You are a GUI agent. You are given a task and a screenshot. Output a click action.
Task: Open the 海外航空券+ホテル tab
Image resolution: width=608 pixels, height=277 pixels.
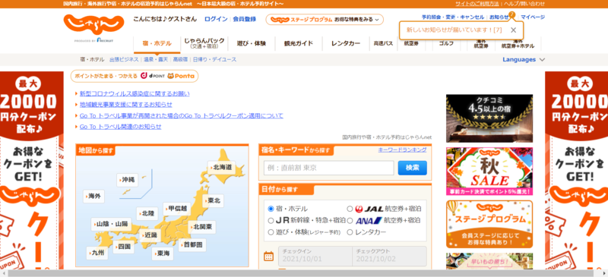pos(518,43)
